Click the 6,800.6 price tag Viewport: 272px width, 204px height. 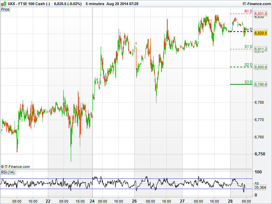[x=261, y=67]
